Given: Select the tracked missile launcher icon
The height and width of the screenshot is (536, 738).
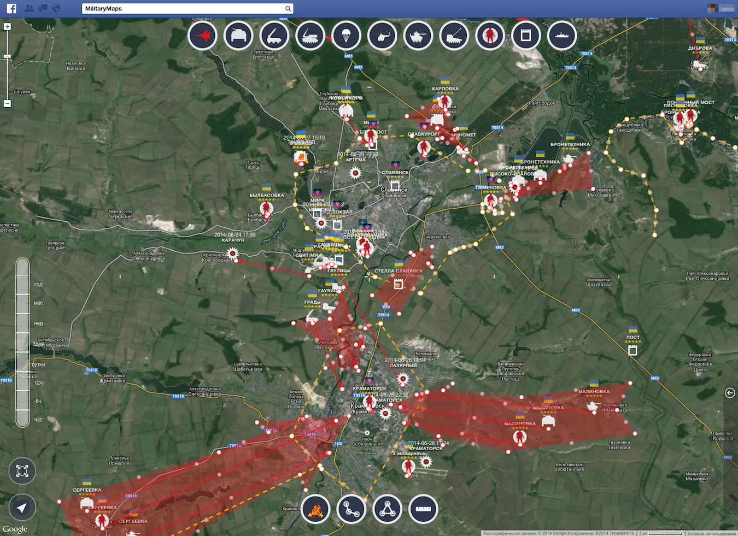Looking at the screenshot, I should [311, 36].
